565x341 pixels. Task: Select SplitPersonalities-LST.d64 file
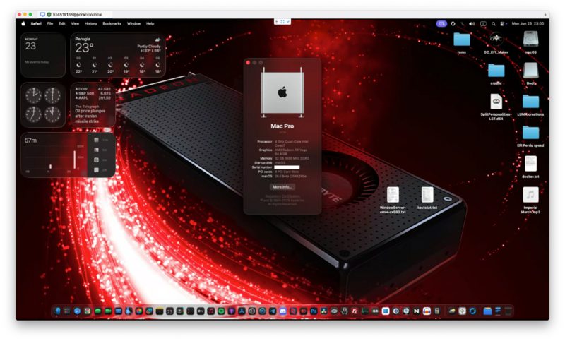click(x=496, y=107)
